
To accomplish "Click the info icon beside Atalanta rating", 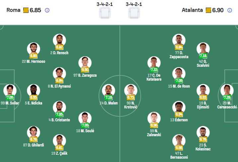I will point(229,10).
